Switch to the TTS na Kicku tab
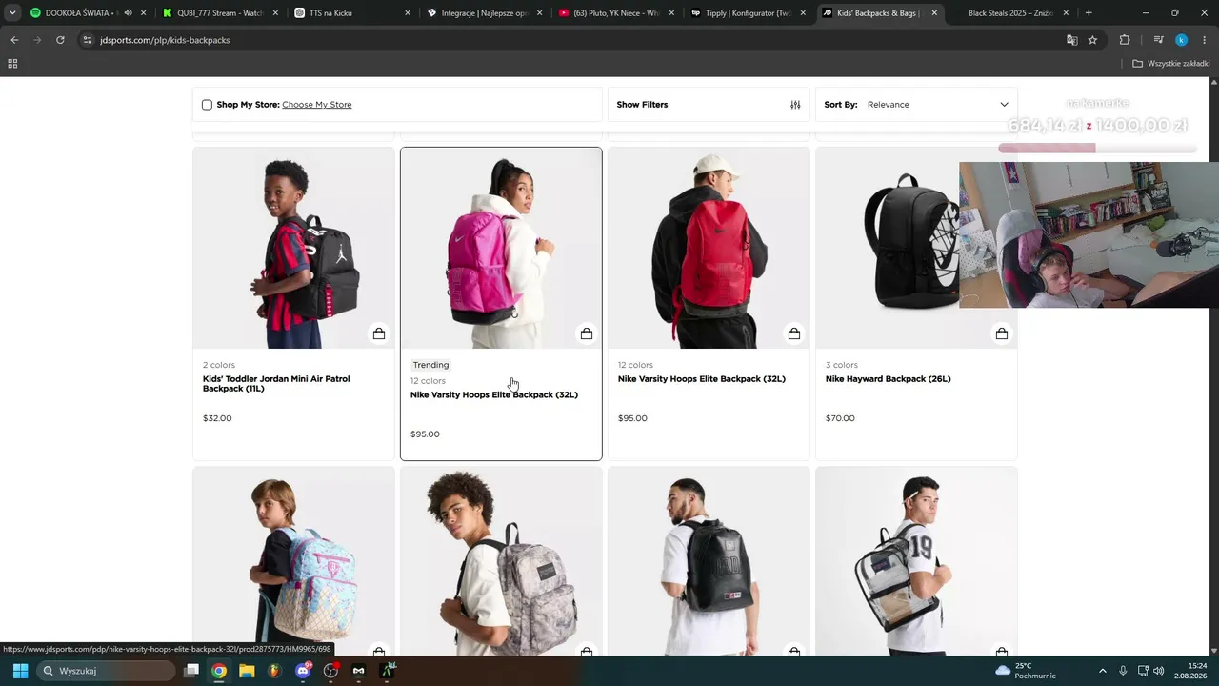Viewport: 1219px width, 686px height. point(350,13)
